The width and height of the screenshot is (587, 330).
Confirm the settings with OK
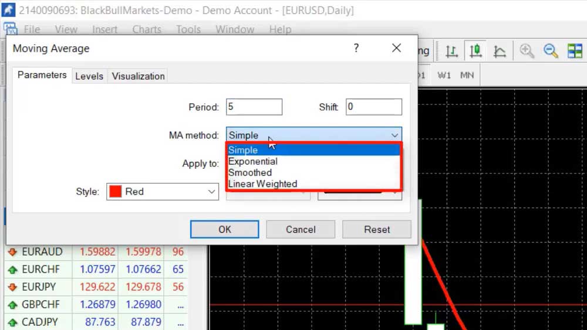pyautogui.click(x=224, y=229)
